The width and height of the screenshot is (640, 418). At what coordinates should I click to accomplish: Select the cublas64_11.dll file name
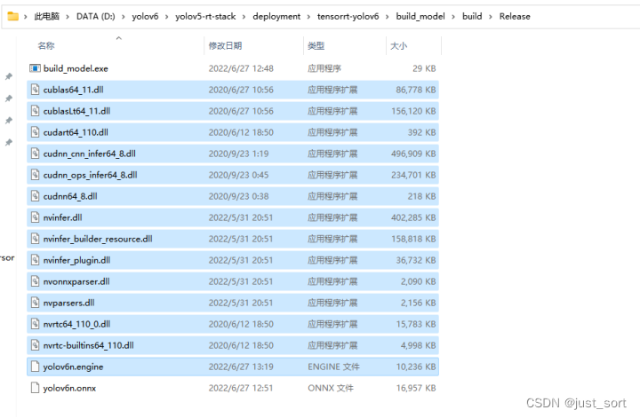tap(74, 90)
